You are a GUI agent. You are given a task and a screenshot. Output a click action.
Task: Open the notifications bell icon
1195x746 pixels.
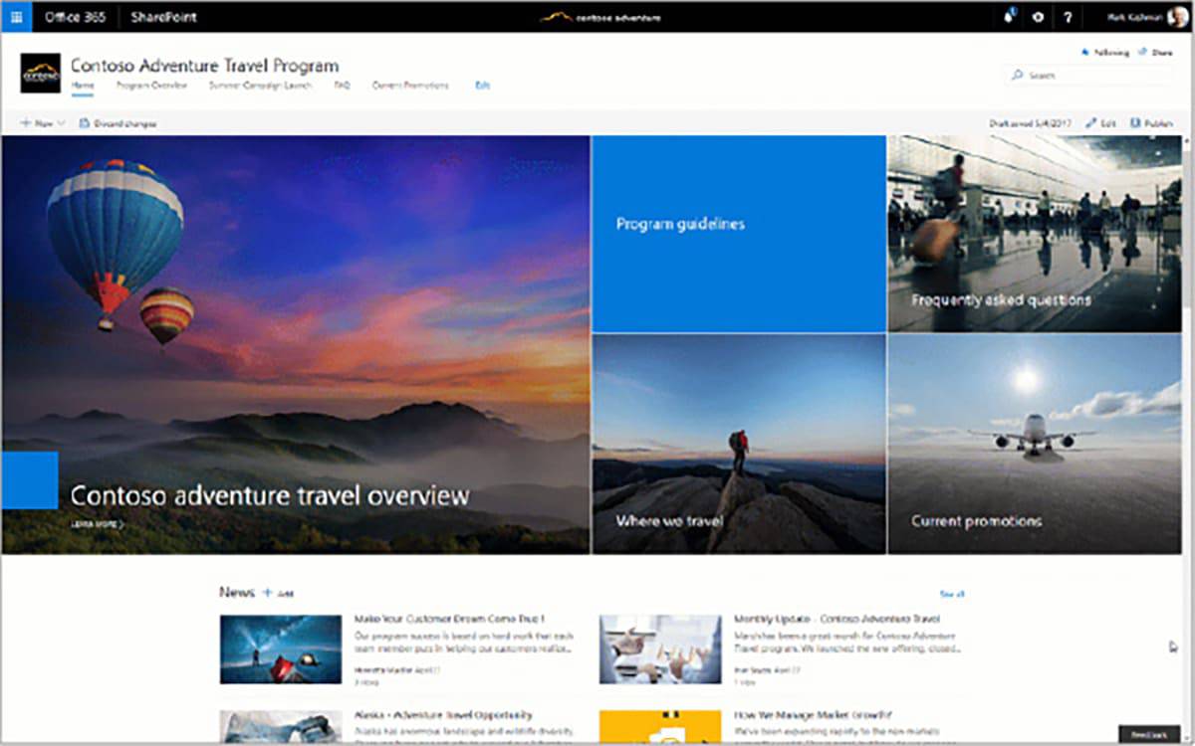1009,17
